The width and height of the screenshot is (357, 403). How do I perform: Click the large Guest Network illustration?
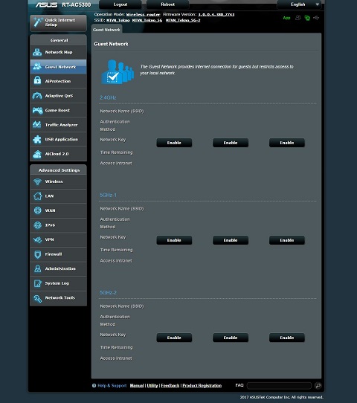tap(118, 71)
